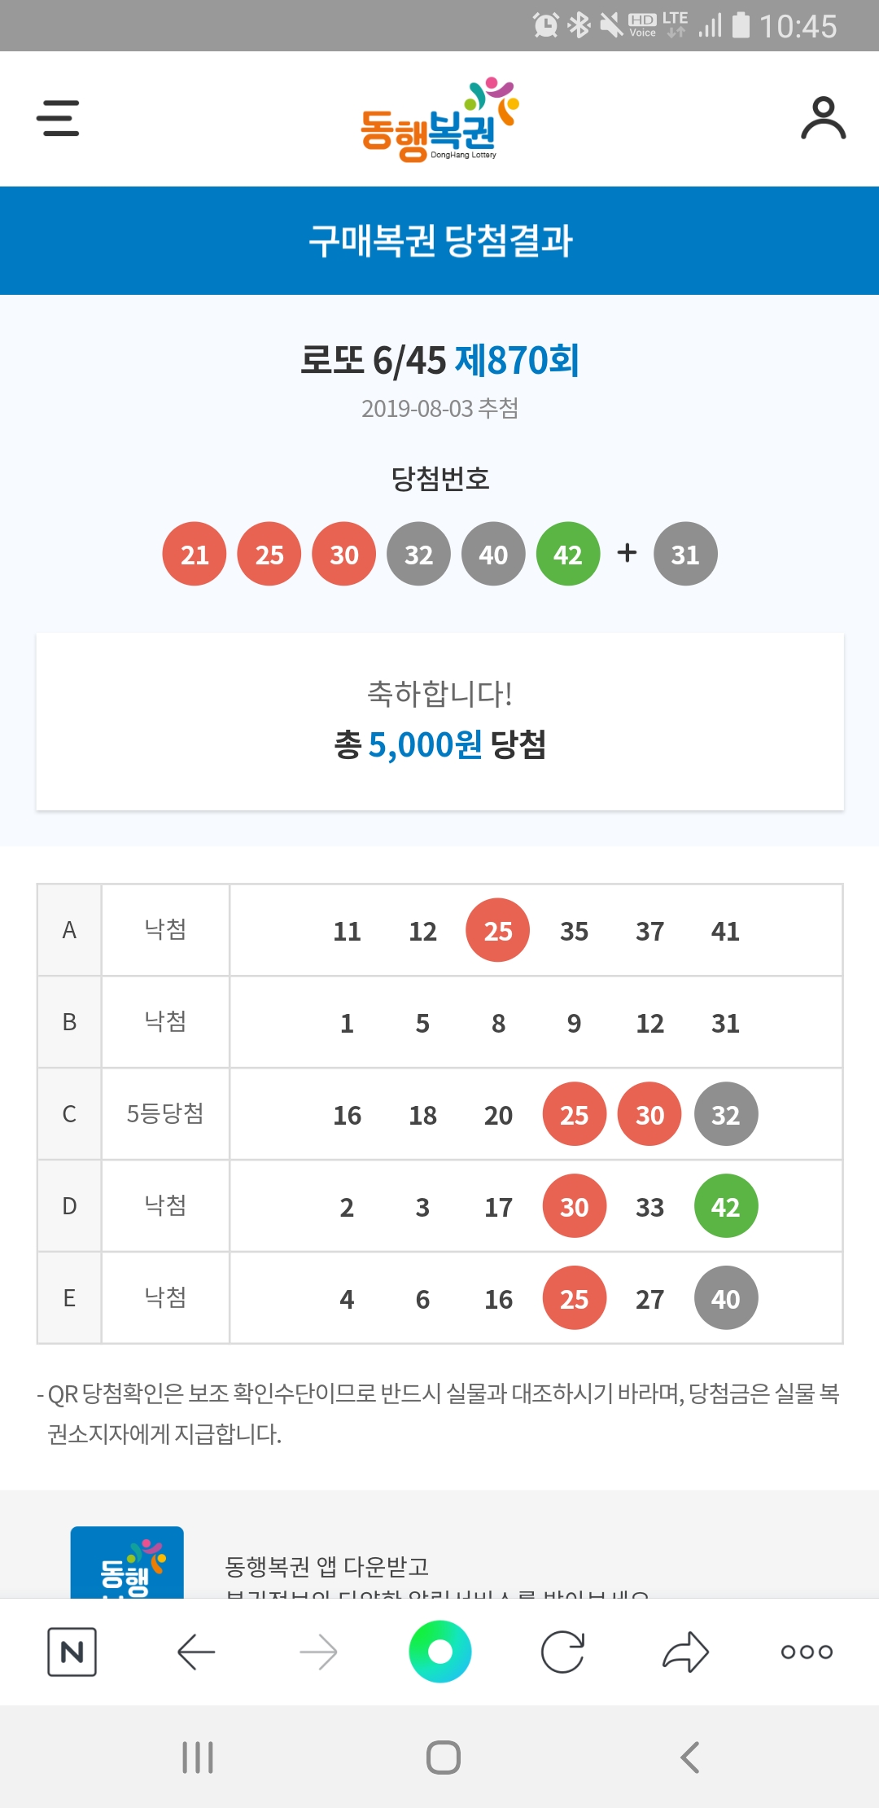Tap the 5등당첨 result in row C
879x1808 pixels.
(x=165, y=1113)
